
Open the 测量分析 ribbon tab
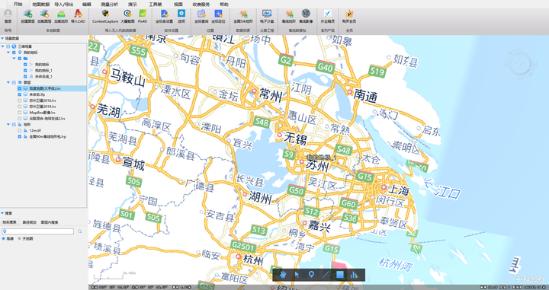pyautogui.click(x=110, y=5)
